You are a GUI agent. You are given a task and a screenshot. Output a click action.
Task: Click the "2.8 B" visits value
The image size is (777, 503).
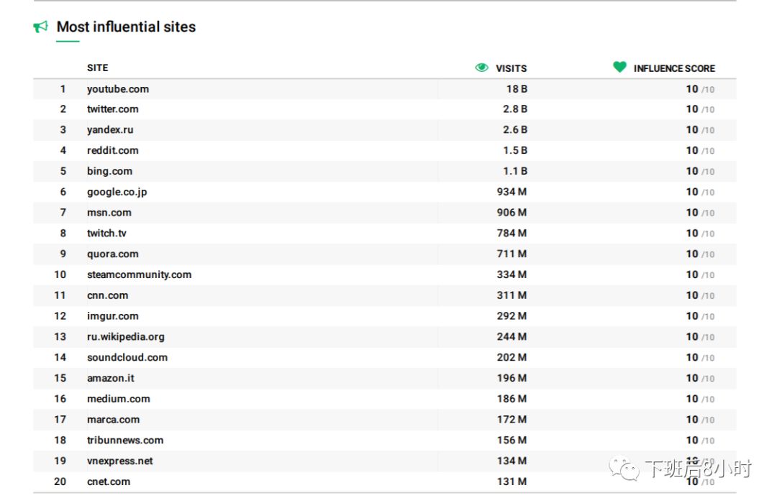pos(515,109)
